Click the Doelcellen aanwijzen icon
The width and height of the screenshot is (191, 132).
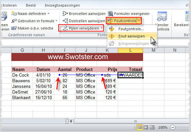(65, 21)
